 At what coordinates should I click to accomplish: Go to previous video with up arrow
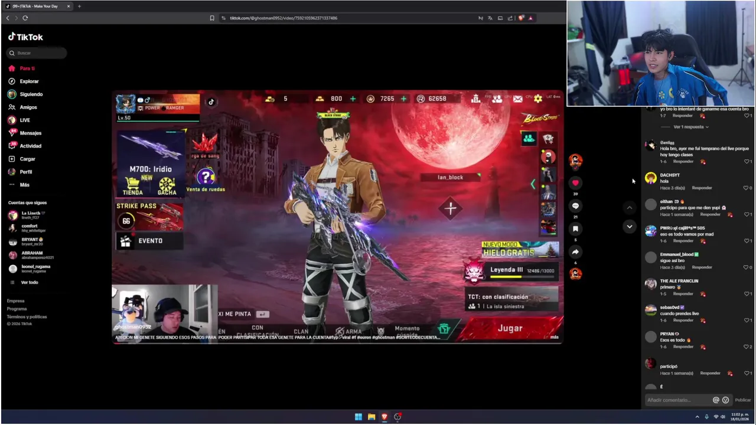(629, 208)
